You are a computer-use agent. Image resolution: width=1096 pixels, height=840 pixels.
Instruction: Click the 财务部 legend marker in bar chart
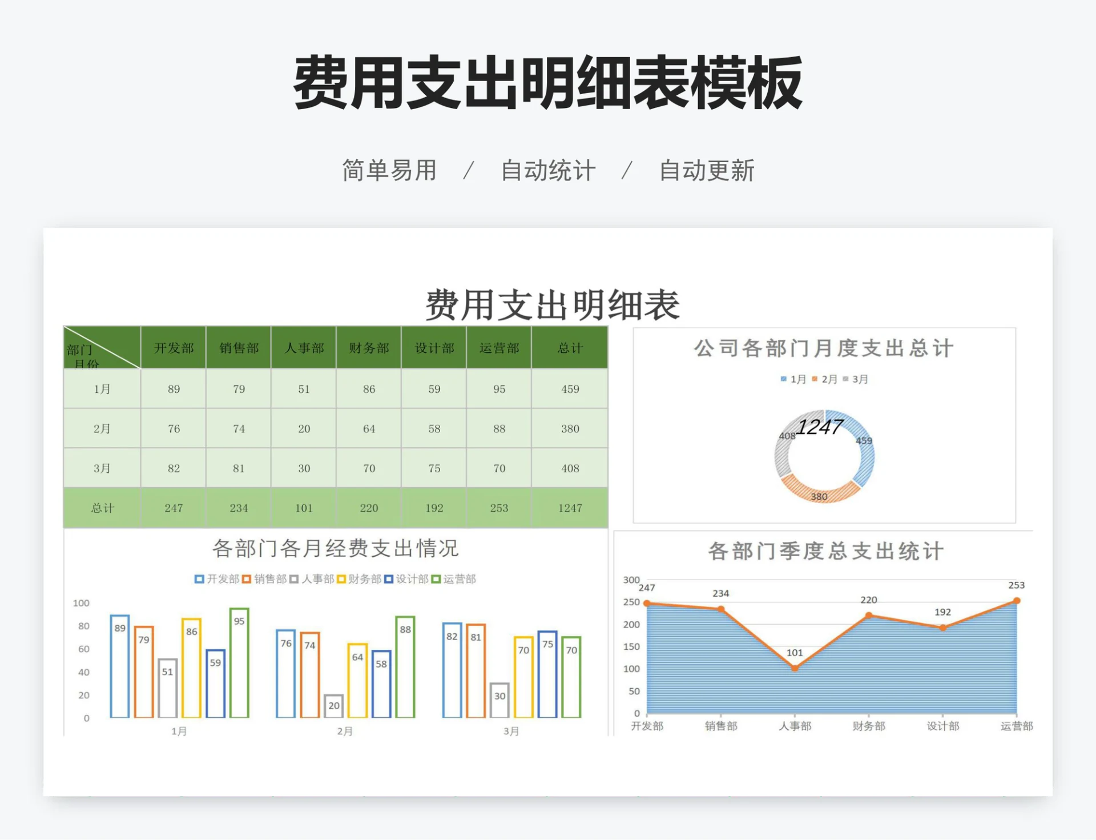[x=341, y=578]
